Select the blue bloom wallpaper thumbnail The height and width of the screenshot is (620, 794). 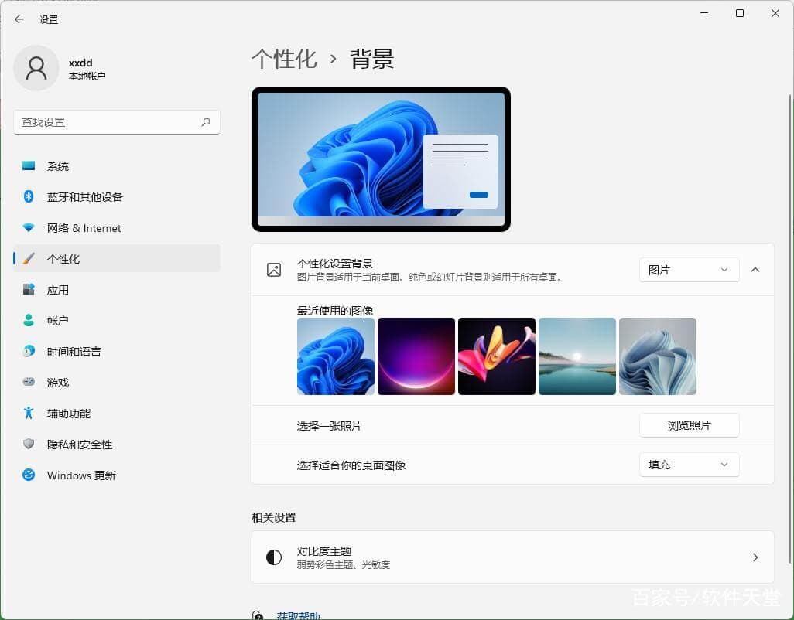pos(336,356)
